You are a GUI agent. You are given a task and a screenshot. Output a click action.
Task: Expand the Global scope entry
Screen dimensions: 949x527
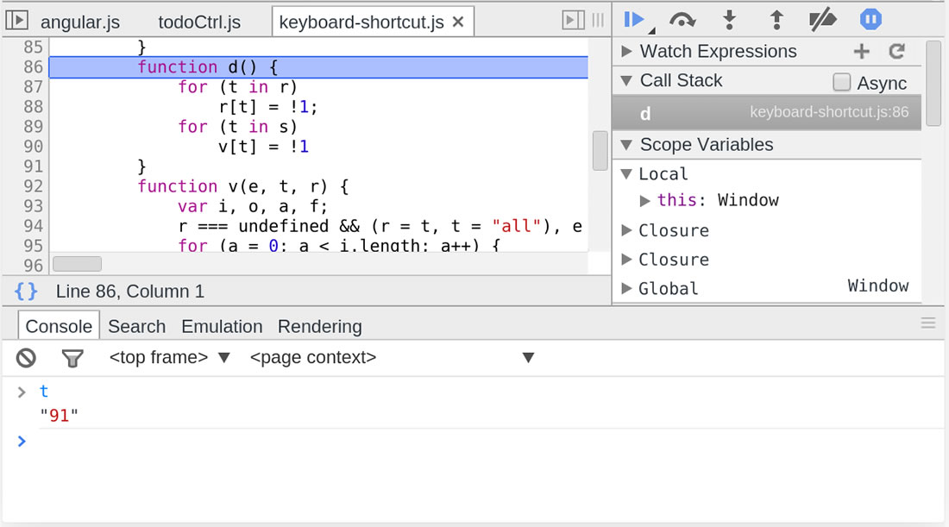point(627,289)
